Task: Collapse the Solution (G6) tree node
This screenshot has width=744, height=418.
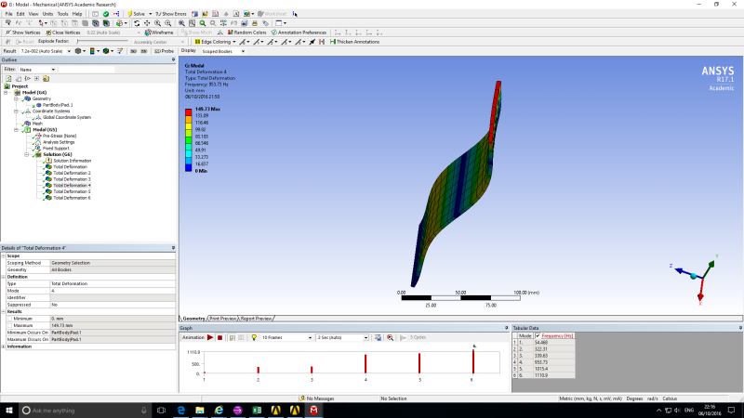Action: [x=27, y=154]
